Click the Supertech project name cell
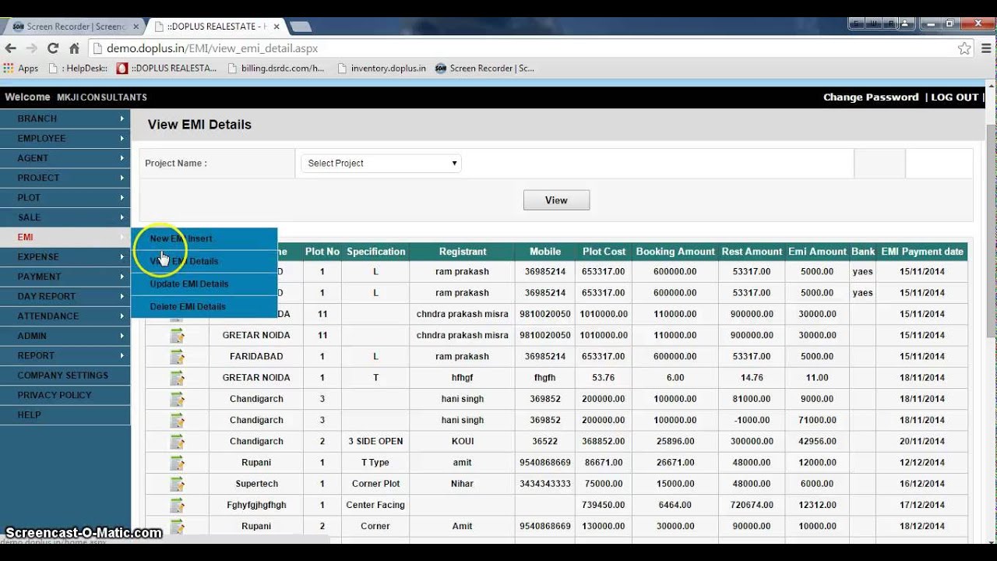This screenshot has height=561, width=997. coord(256,483)
